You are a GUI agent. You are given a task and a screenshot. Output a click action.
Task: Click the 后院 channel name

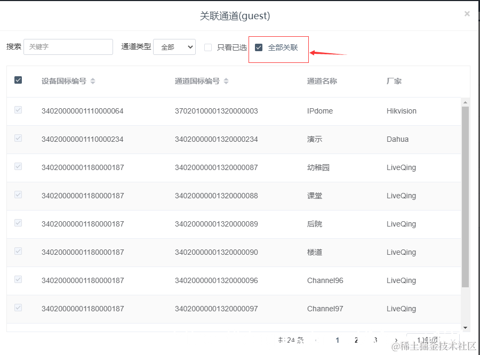point(315,224)
